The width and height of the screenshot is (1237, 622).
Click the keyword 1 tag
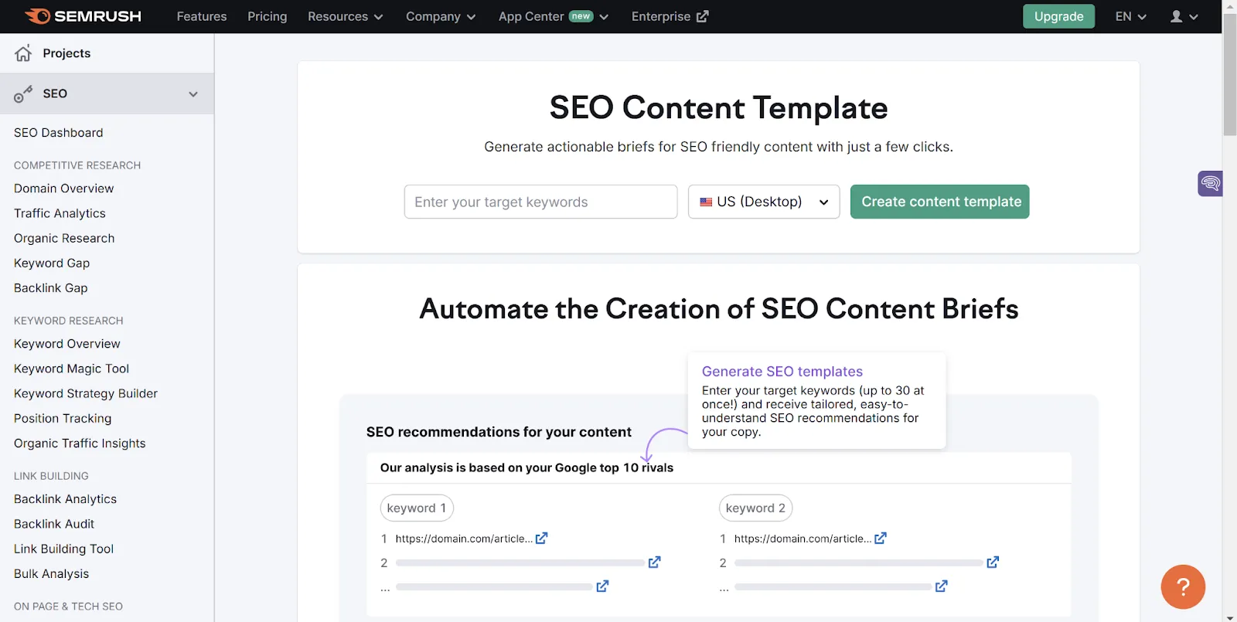(x=417, y=508)
